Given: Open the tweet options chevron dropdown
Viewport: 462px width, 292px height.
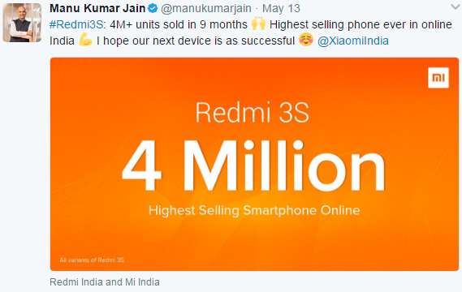Looking at the screenshot, I should [x=456, y=7].
